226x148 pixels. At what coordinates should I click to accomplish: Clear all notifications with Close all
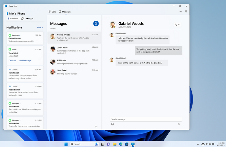40,27
